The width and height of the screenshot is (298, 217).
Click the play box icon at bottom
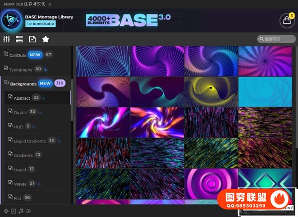pyautogui.click(x=13, y=211)
